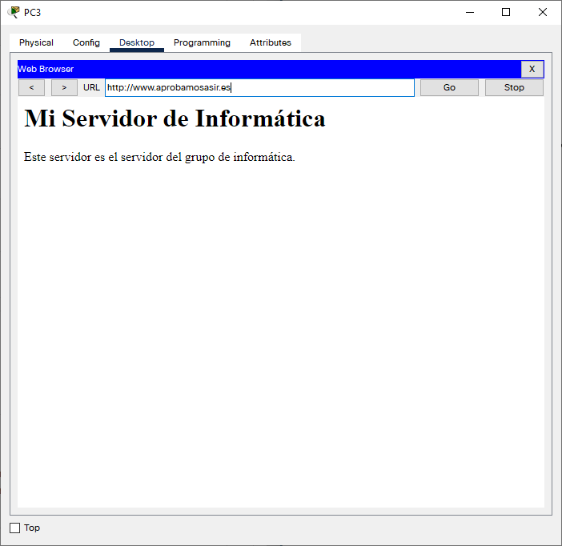
Task: Maximize the PC3 window
Action: (506, 12)
